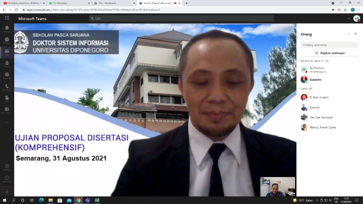This screenshot has height=204, width=363.
Task: Click the Bagikan undangan button
Action: click(x=330, y=53)
